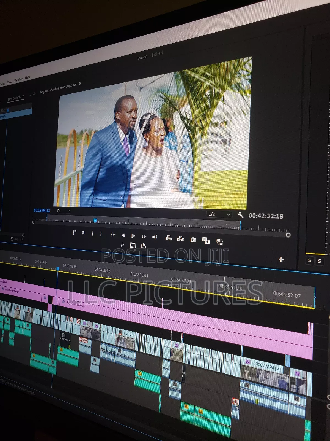Screen dimensions: 330x441
Task: Click second S solo button in audio meters
Action: coord(319,261)
